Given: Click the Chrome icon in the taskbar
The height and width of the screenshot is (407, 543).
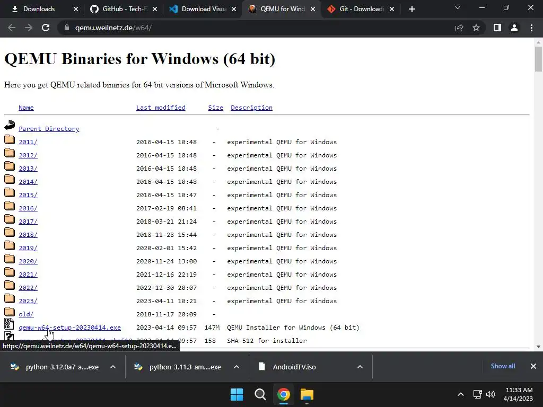Looking at the screenshot, I should point(284,394).
